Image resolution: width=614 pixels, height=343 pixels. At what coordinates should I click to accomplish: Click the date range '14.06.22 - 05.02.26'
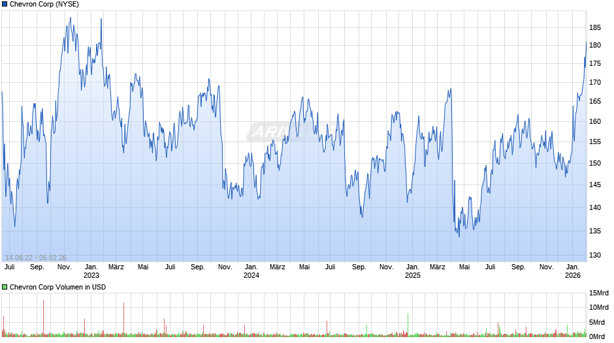pyautogui.click(x=36, y=258)
